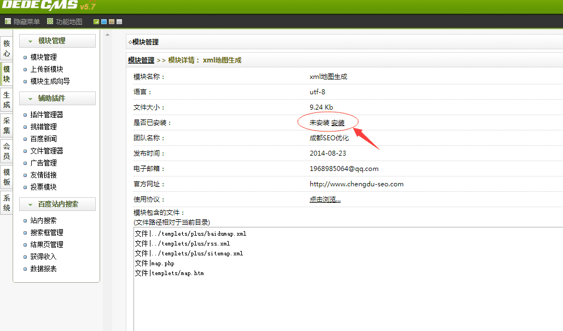
Task: Click the module name value xml地图生成
Action: coord(328,77)
